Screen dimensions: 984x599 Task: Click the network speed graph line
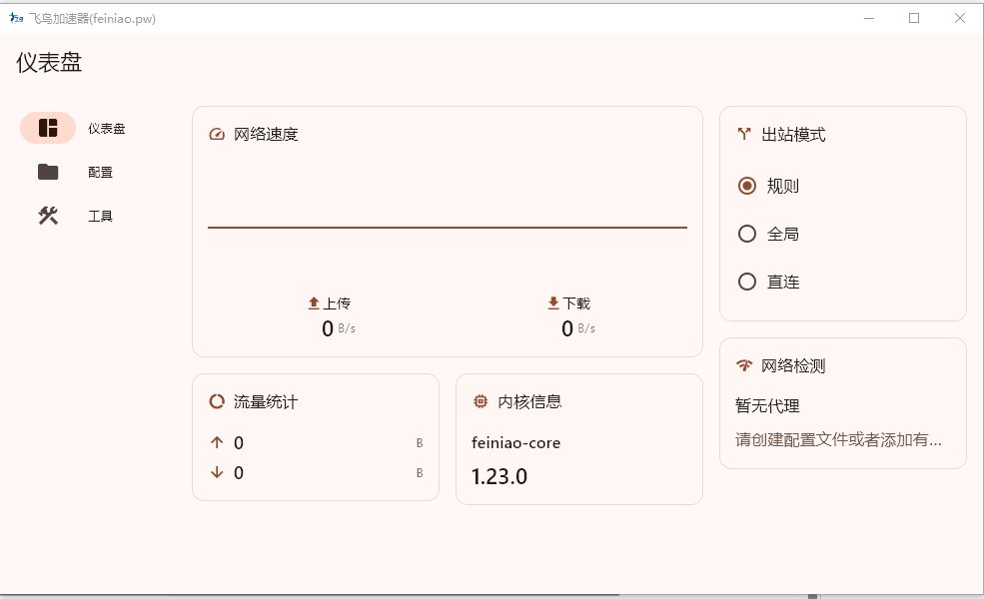click(448, 228)
